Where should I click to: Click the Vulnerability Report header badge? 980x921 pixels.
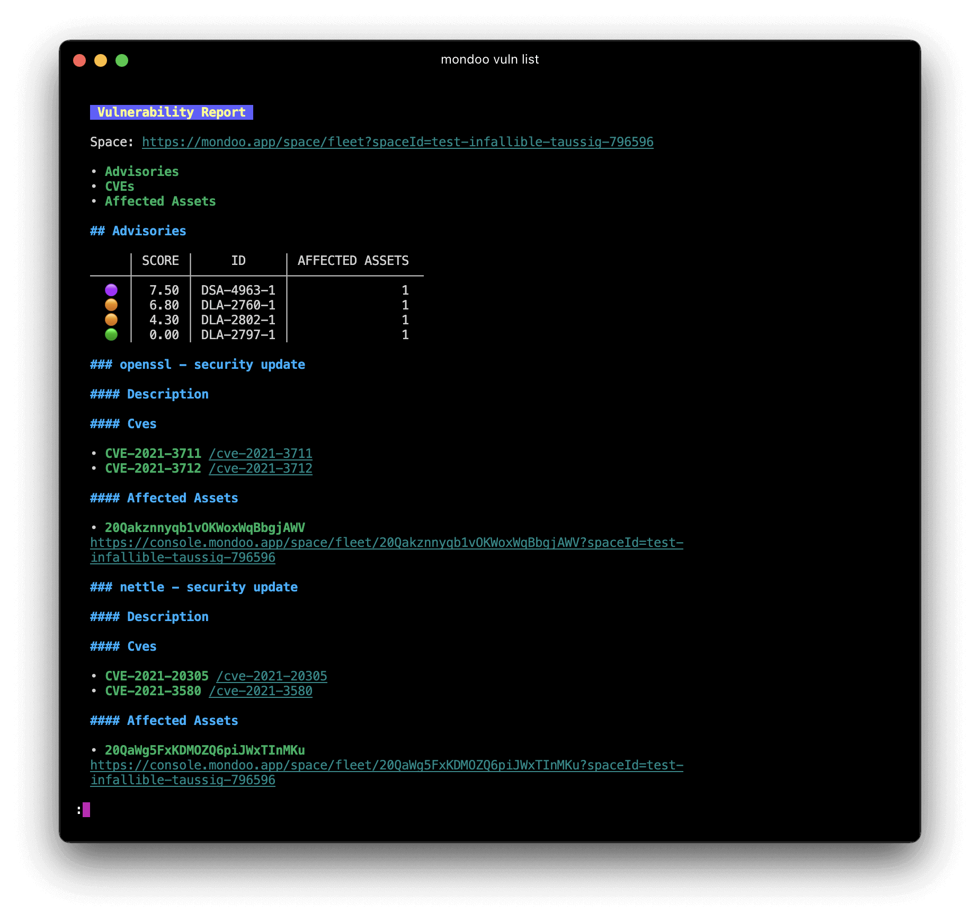171,112
